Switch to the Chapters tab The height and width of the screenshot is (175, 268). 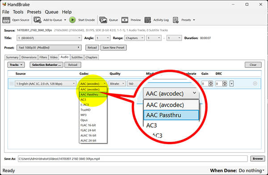(x=92, y=57)
